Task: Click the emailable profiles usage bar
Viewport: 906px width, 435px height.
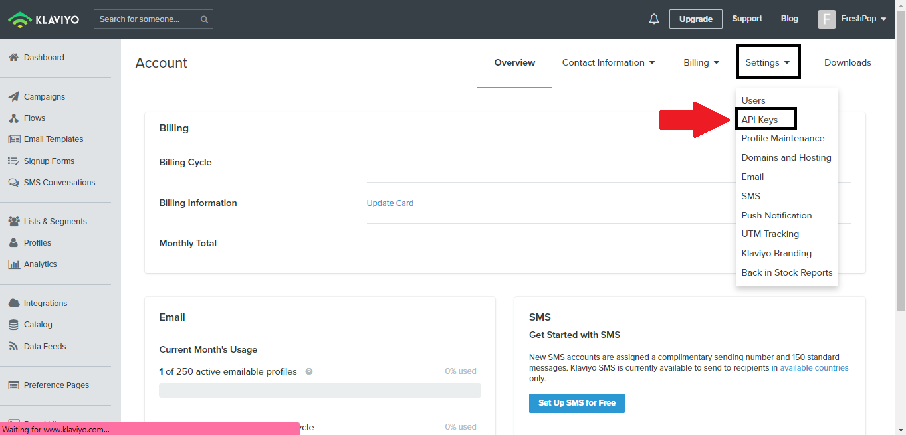Action: (320, 391)
